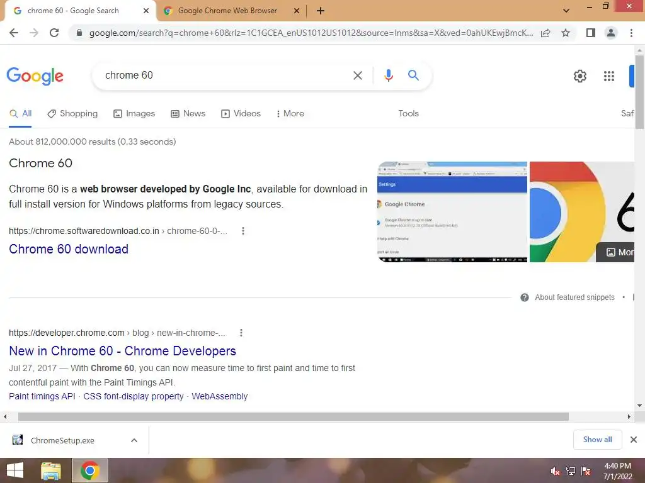Click the address bar URL

point(311,33)
